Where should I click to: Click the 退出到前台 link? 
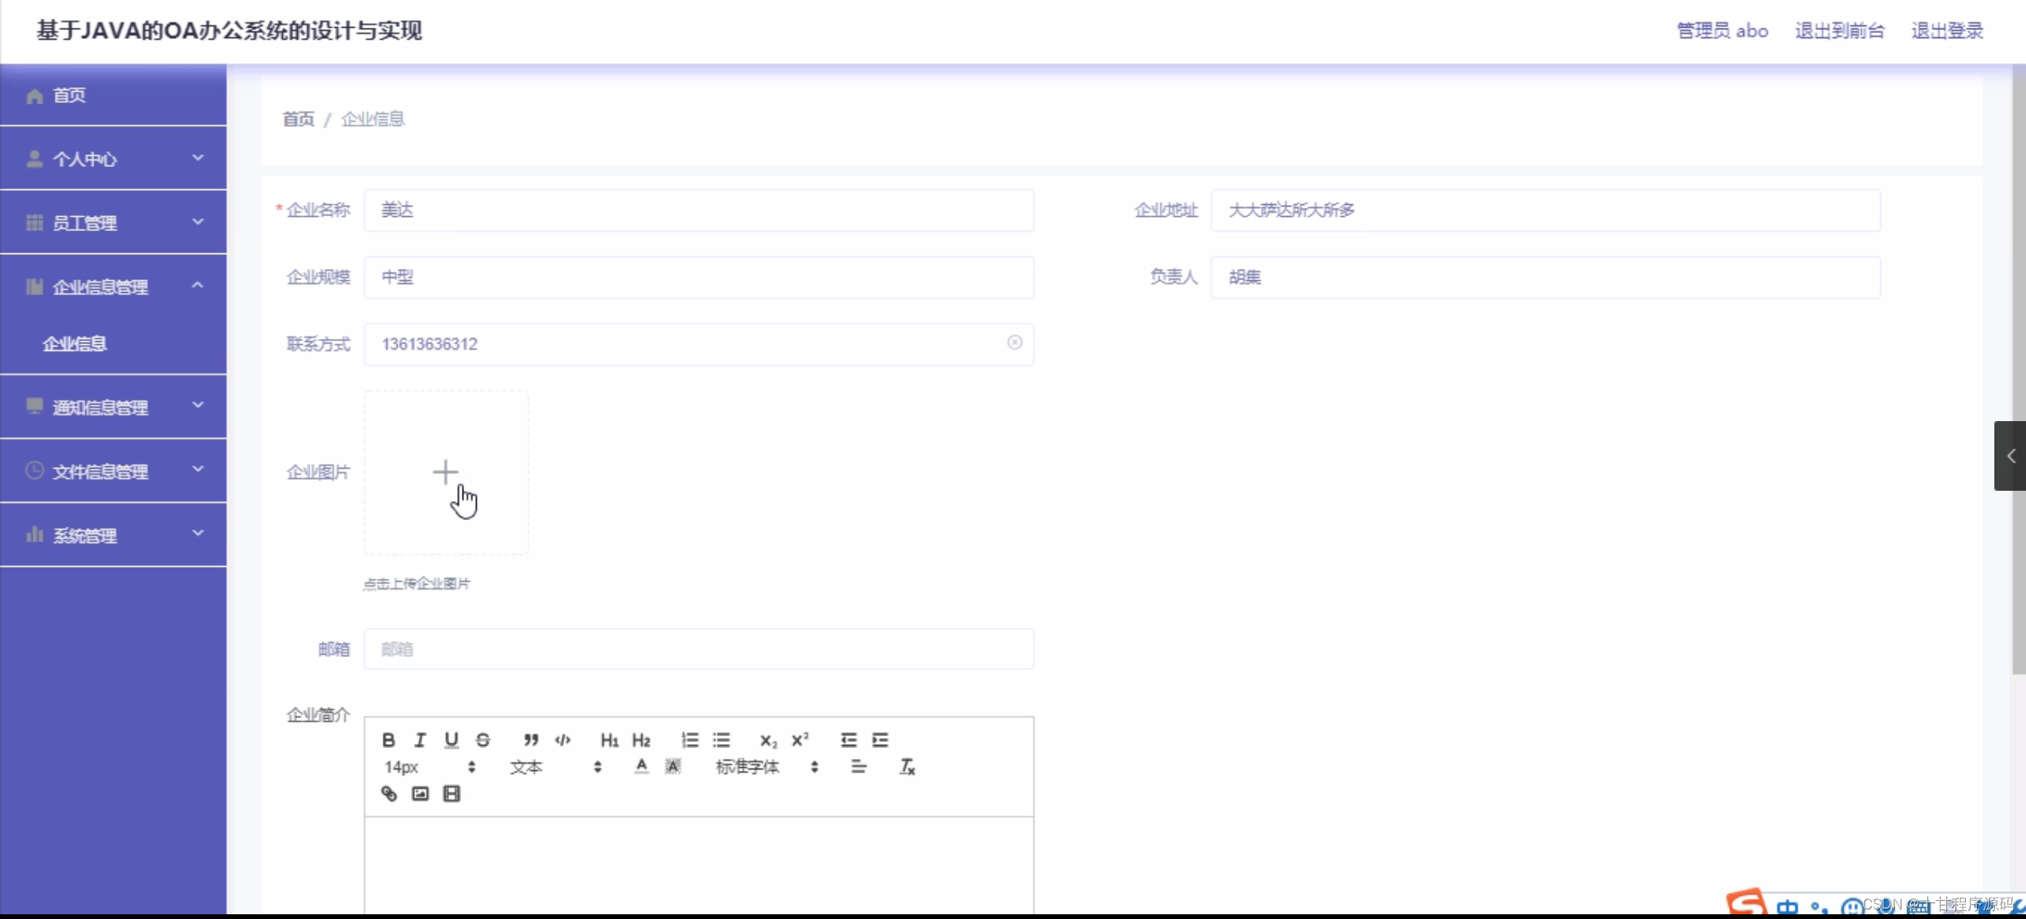click(x=1839, y=31)
